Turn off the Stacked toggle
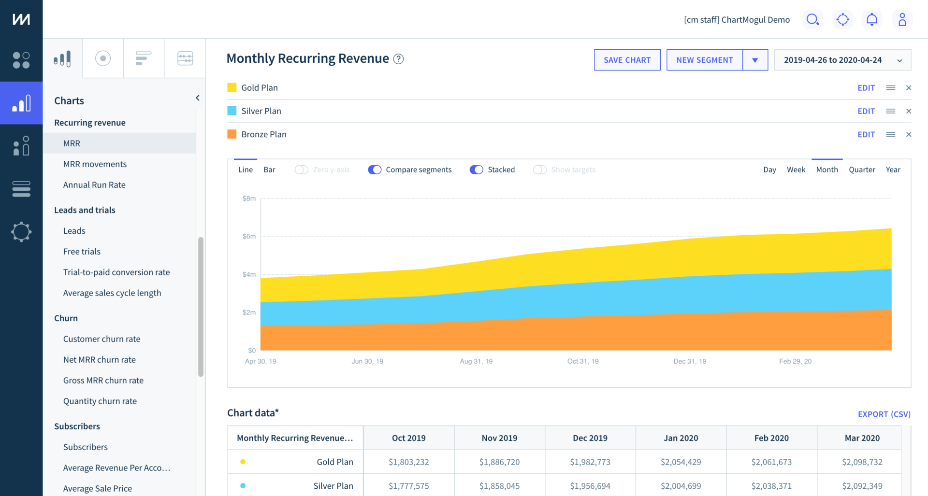Viewport: 928px width, 496px height. point(477,170)
